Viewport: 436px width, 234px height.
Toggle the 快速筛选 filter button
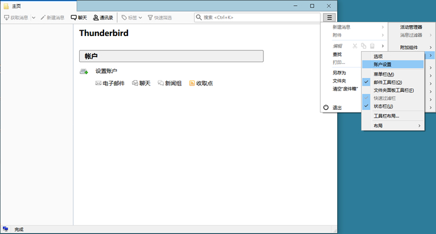tap(160, 17)
